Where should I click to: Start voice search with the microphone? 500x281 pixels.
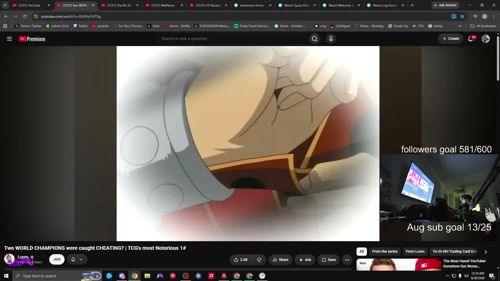pyautogui.click(x=331, y=39)
